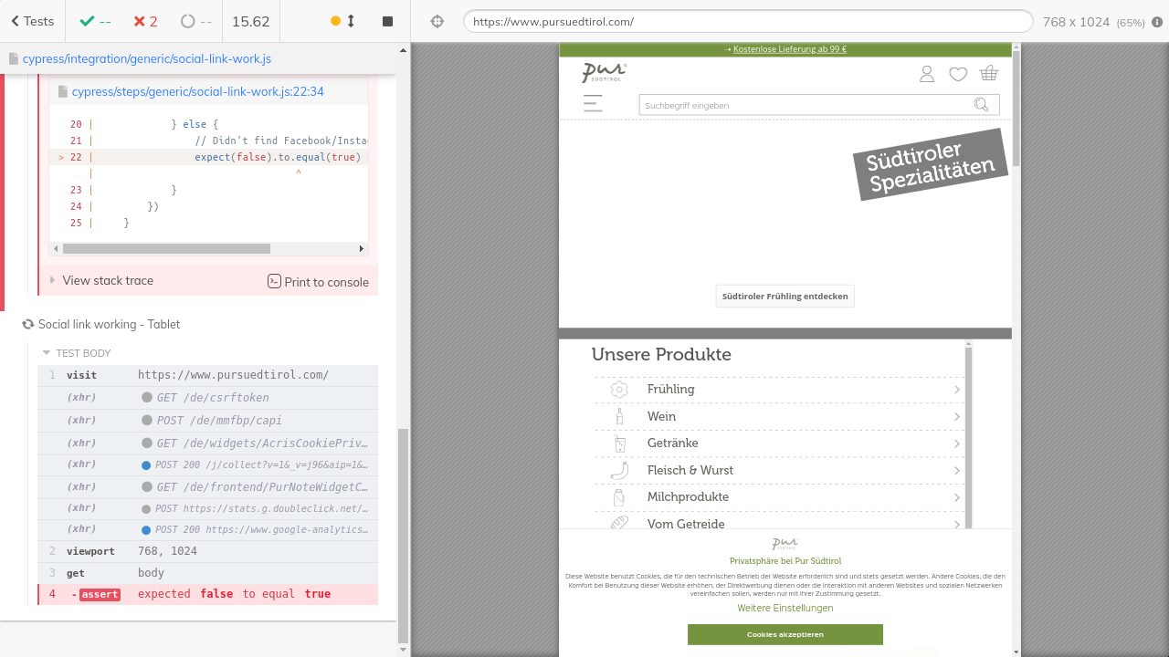Open the shopping basket icon
1169x657 pixels.
(x=988, y=74)
